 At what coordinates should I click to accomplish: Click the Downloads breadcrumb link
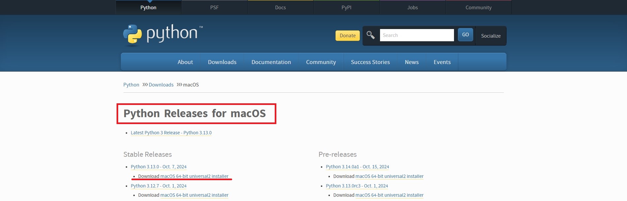pos(161,85)
